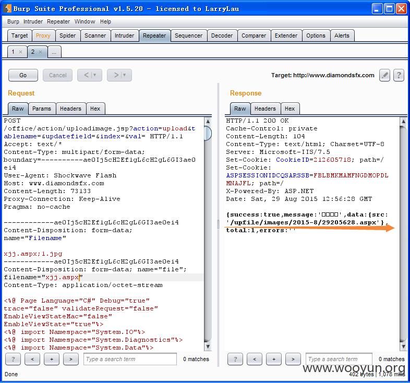Click the 'xjj.aspx;1.jpg' value in request

33,254
